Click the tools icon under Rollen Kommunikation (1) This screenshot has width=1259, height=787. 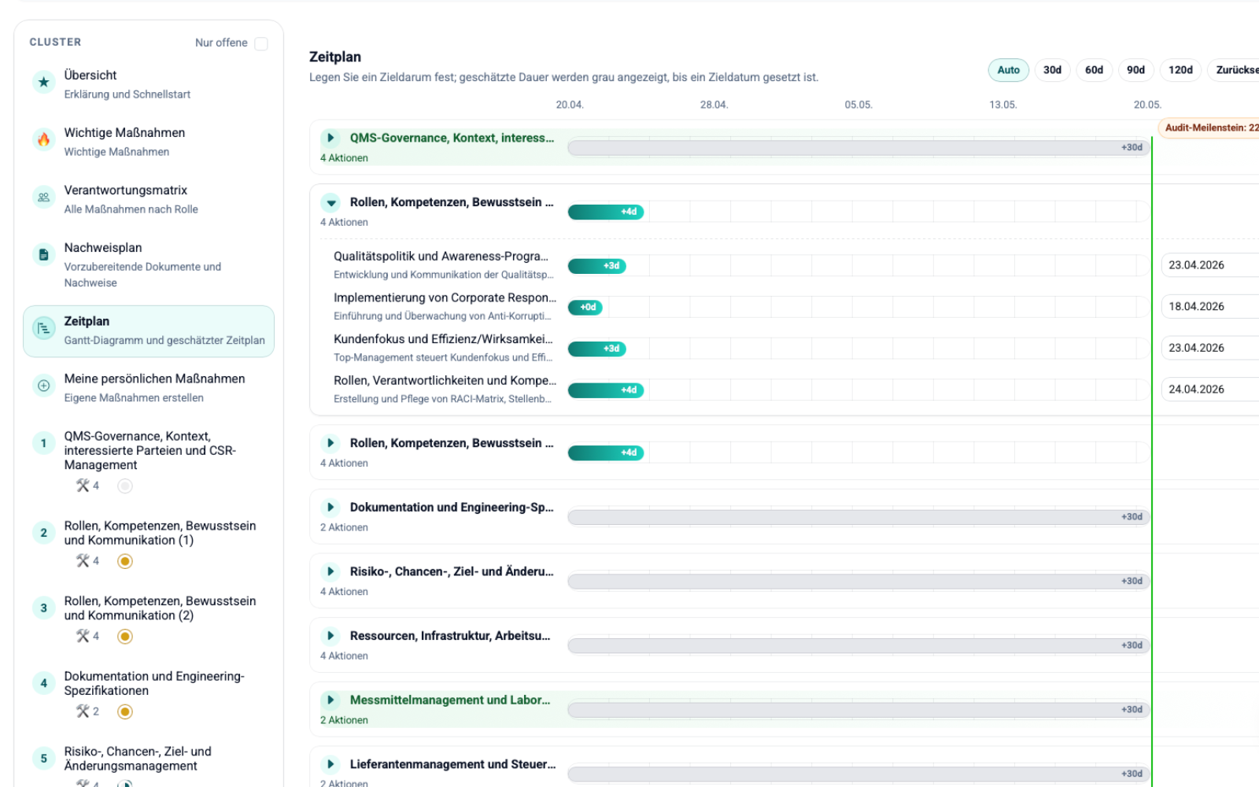point(83,561)
